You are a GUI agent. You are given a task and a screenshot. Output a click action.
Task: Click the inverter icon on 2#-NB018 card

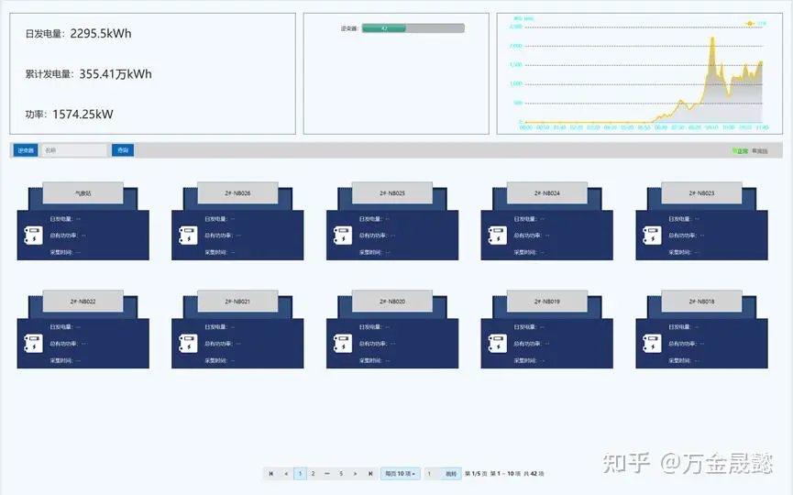coord(652,344)
